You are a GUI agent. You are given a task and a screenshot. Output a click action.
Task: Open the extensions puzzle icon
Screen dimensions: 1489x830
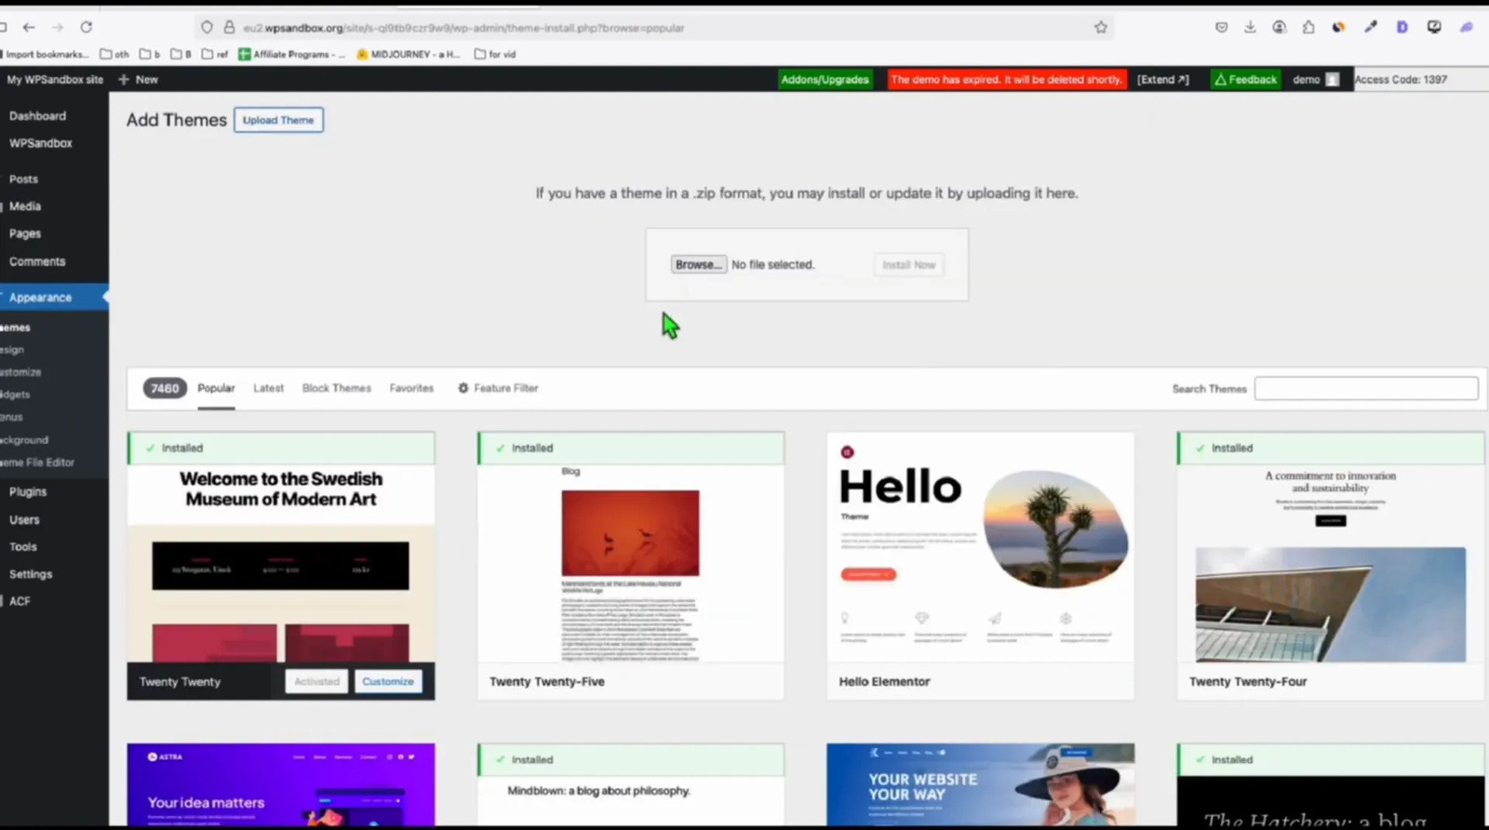point(1308,28)
